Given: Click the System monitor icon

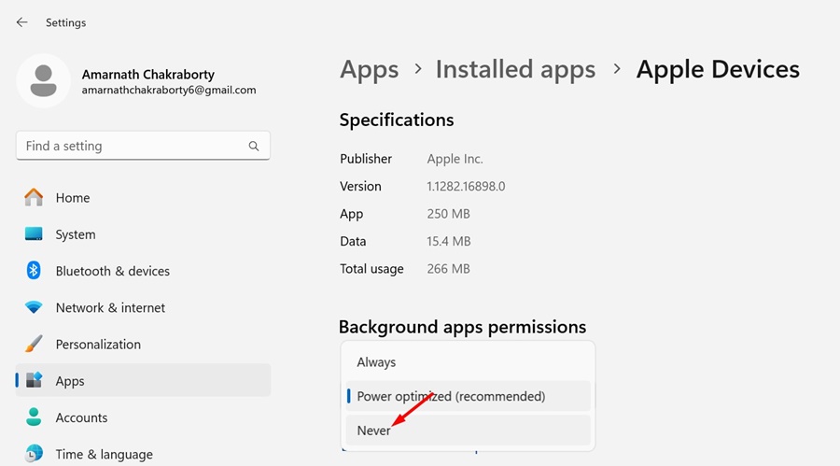Looking at the screenshot, I should coord(35,234).
